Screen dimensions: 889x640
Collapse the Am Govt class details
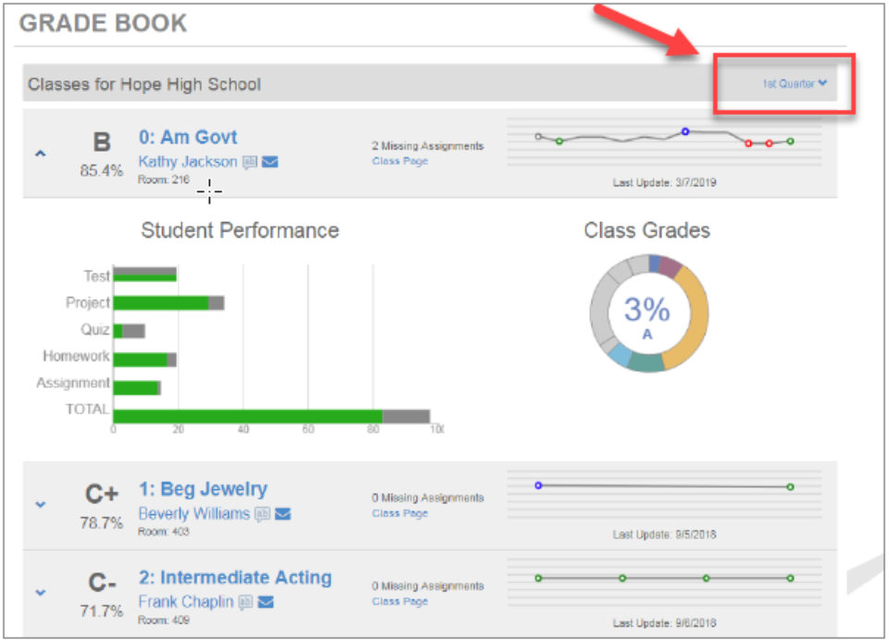tap(40, 154)
